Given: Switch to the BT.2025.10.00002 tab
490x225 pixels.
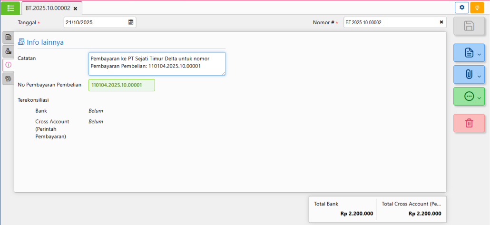Looking at the screenshot, I should coord(48,8).
